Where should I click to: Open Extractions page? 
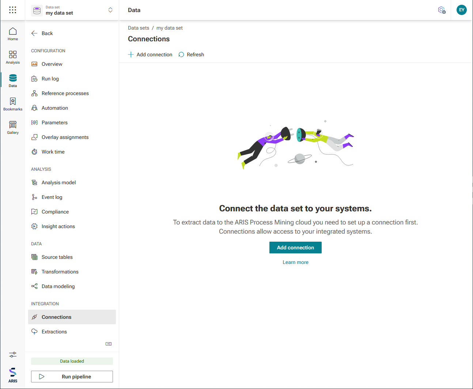72,332
